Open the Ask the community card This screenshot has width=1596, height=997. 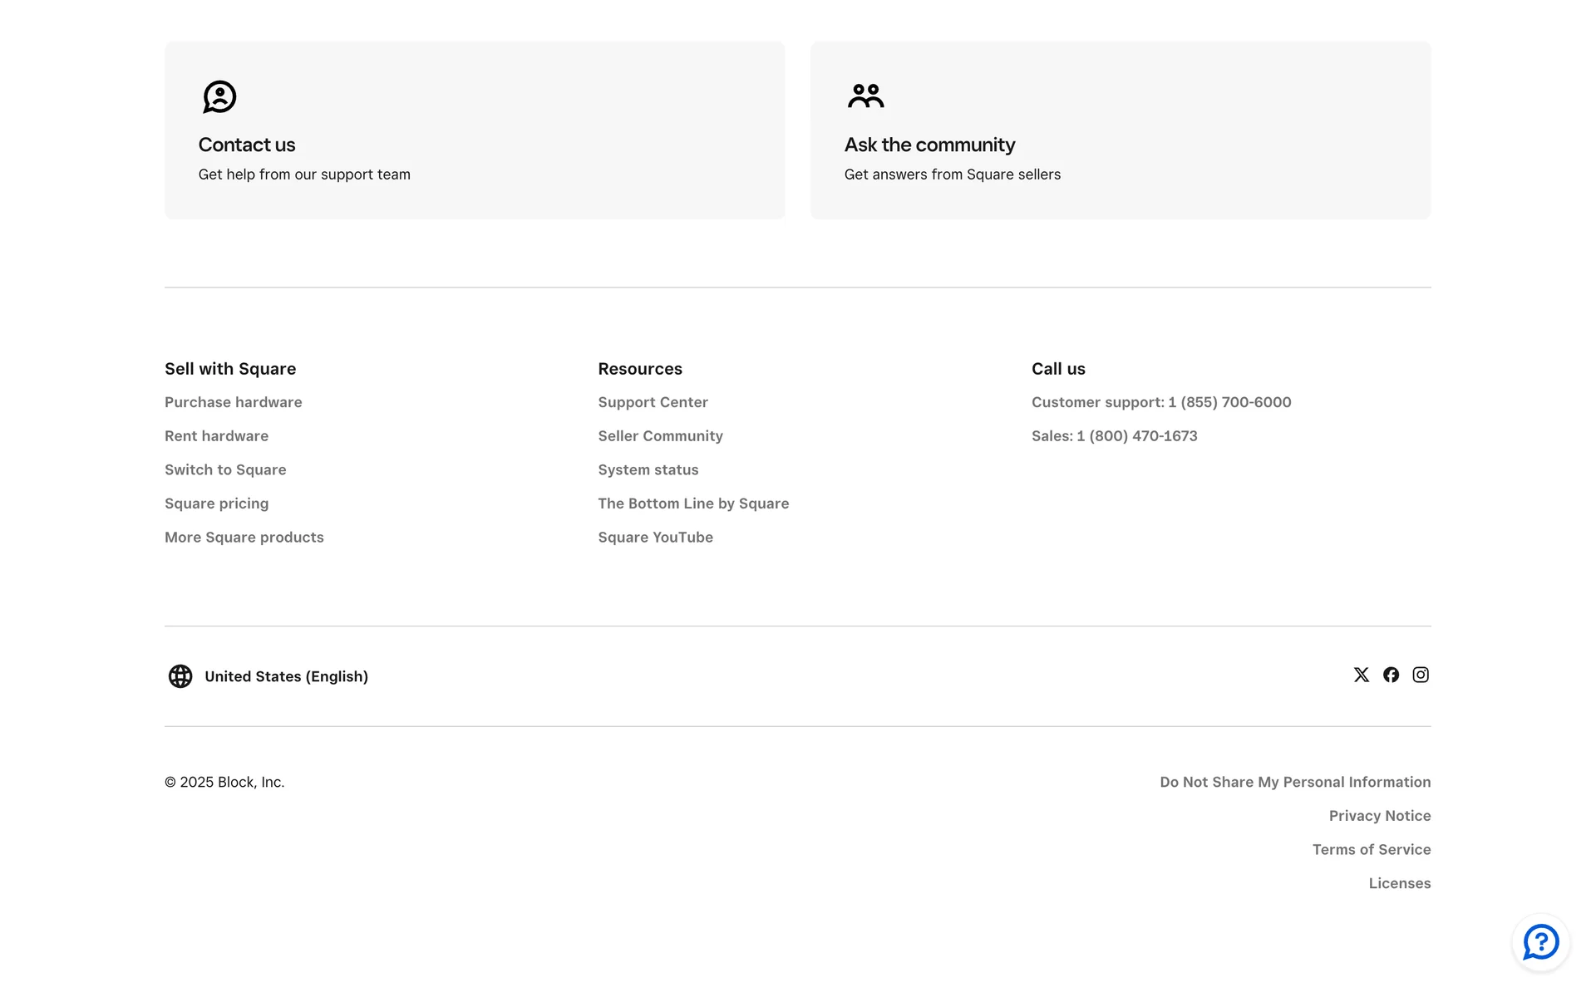[1120, 130]
